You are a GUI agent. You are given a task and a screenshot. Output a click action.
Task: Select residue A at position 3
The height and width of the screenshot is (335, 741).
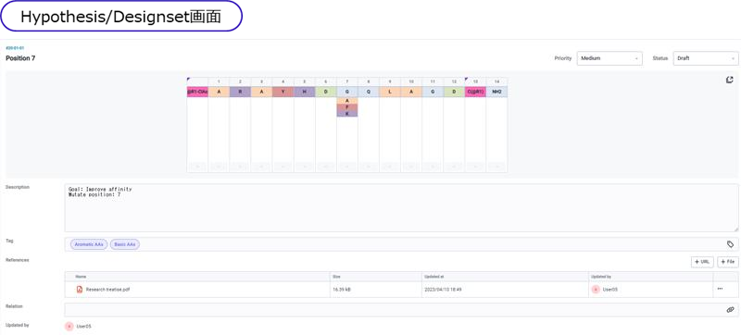coord(261,92)
